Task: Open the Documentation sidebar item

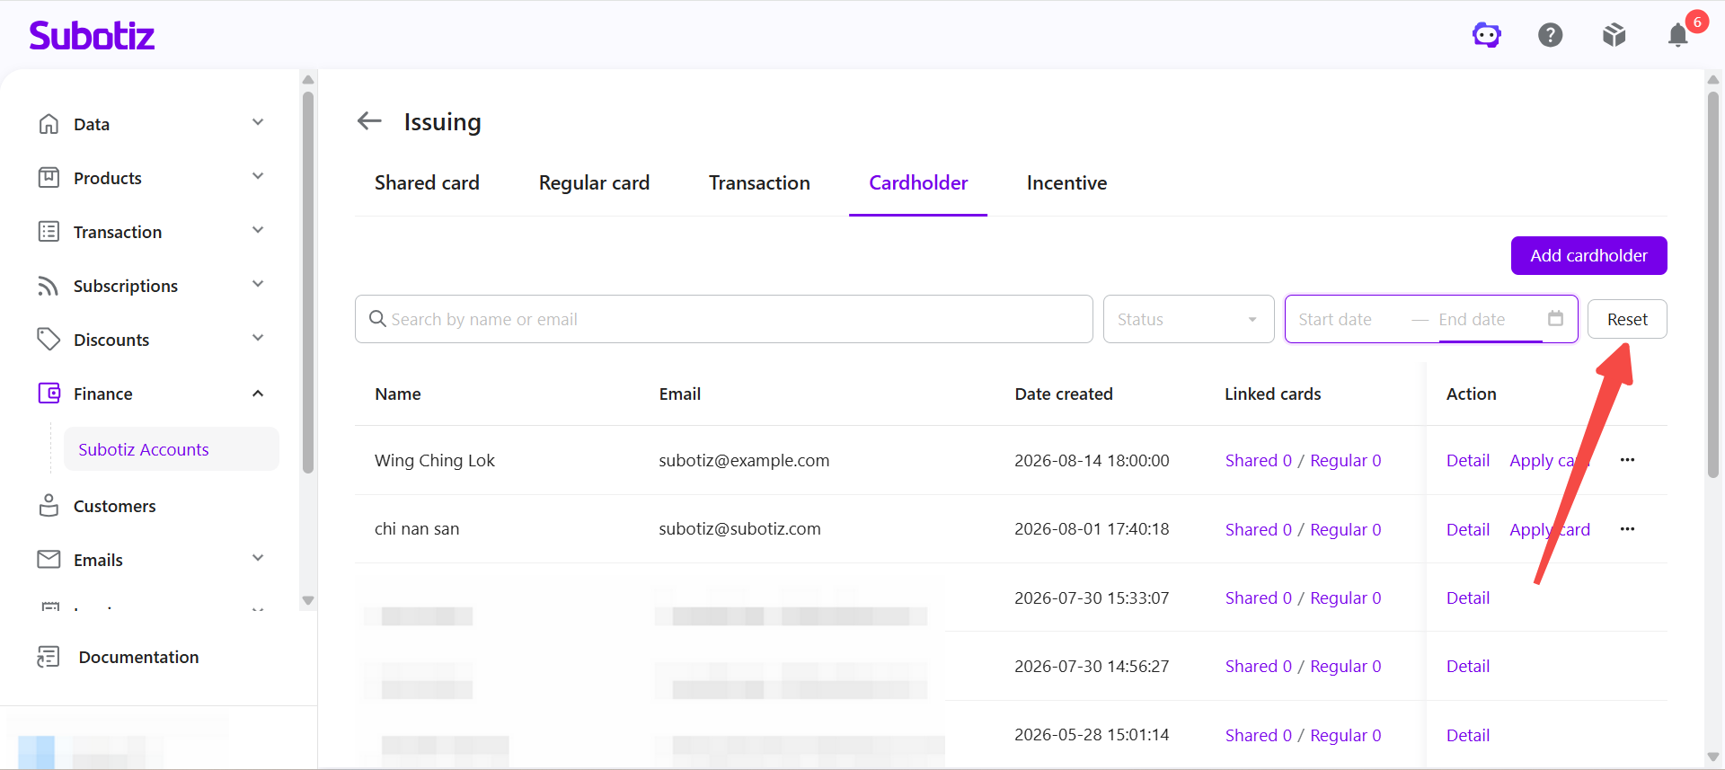Action: pyautogui.click(x=138, y=657)
